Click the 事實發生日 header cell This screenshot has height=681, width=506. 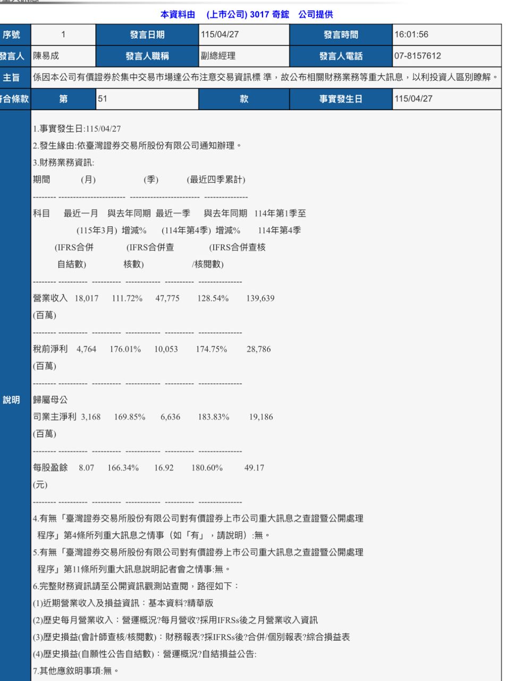[x=341, y=99]
